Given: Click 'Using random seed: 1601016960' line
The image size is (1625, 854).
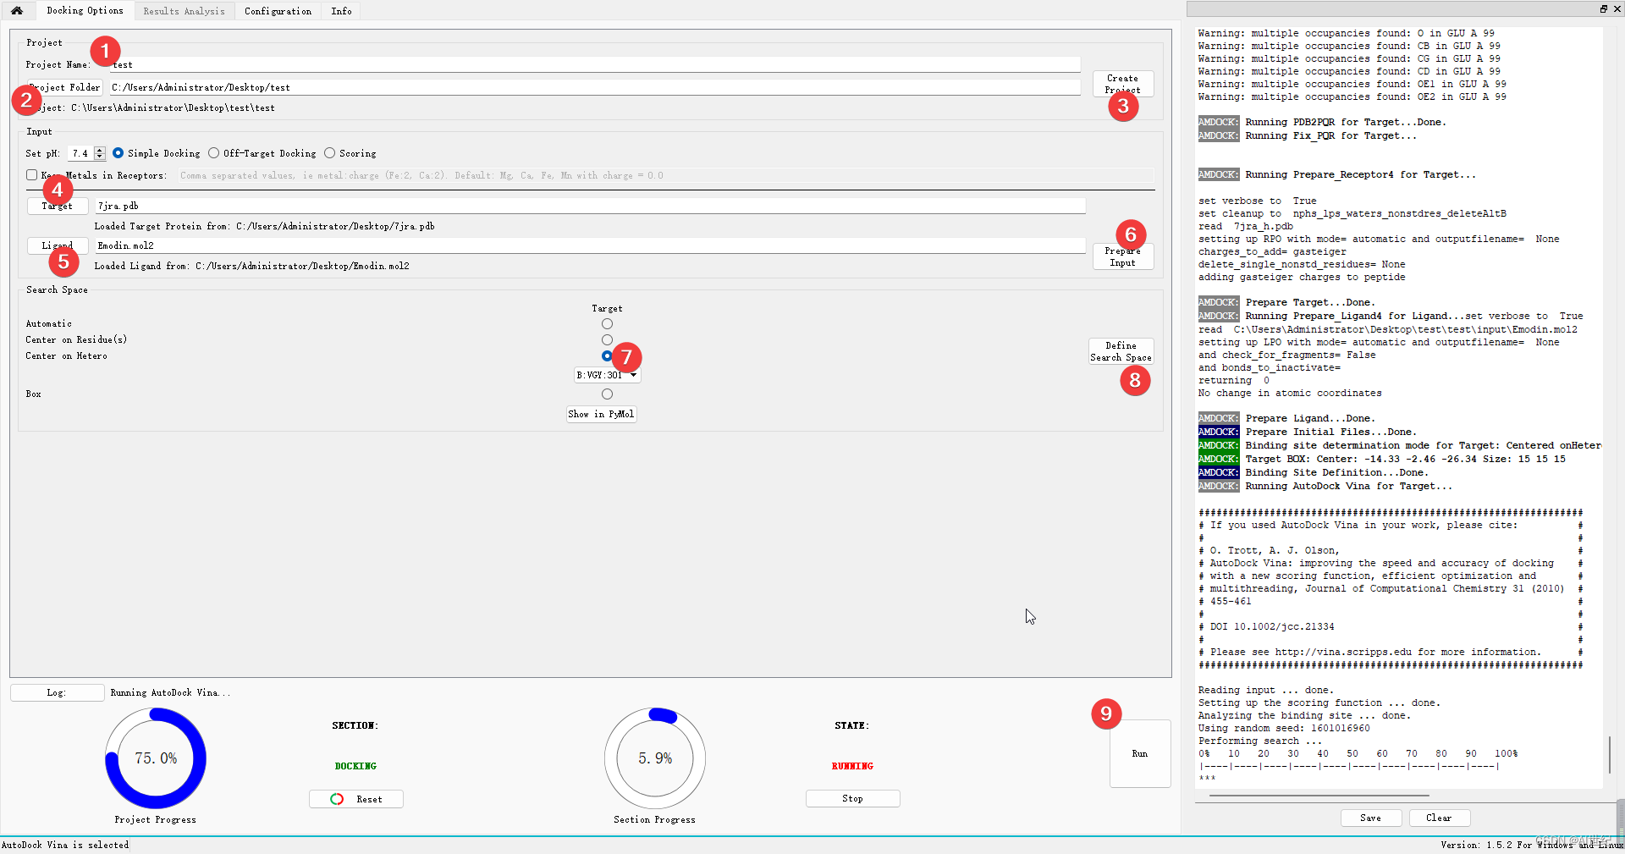Looking at the screenshot, I should coord(1284,729).
